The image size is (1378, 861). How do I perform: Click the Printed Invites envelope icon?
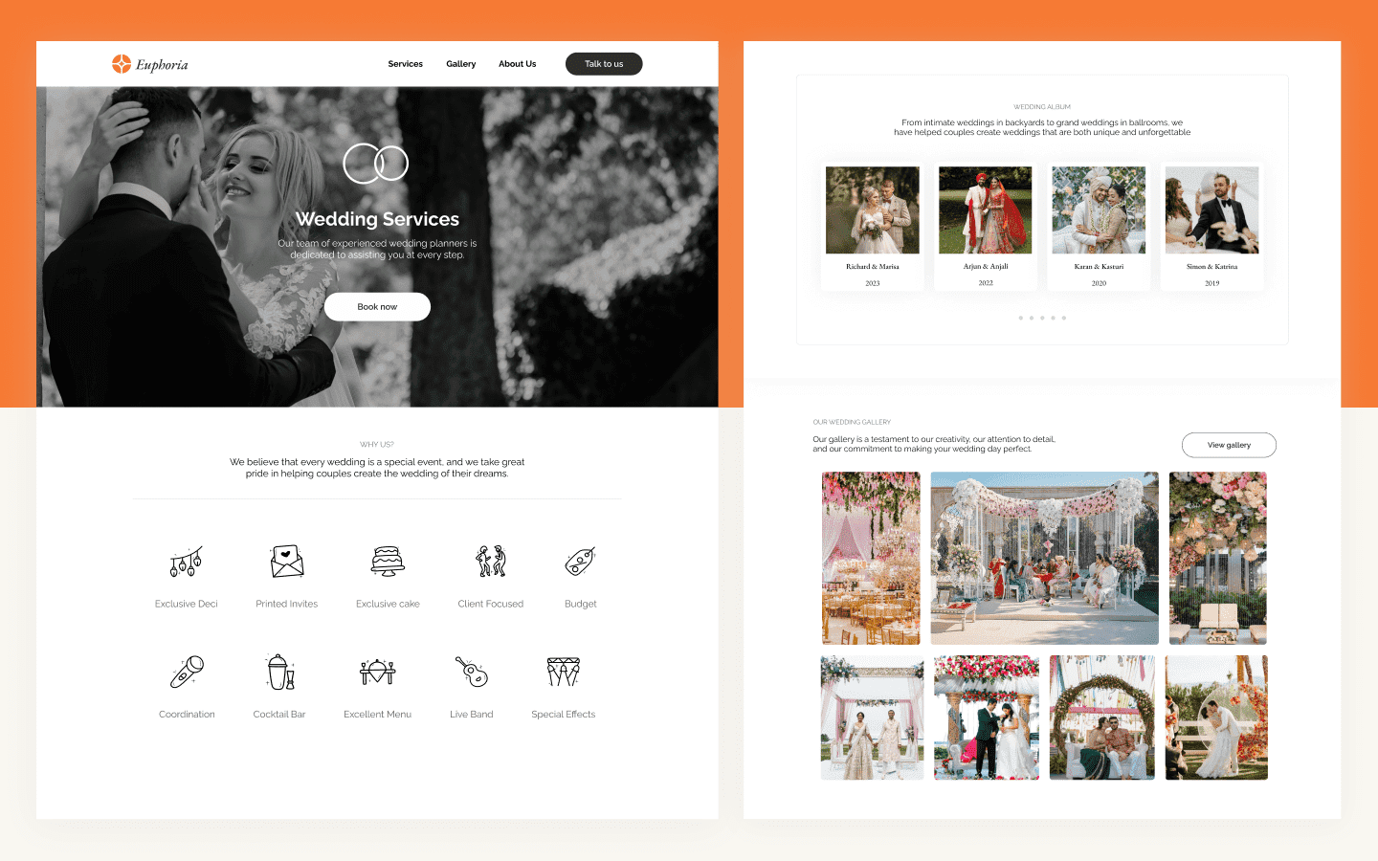[286, 561]
